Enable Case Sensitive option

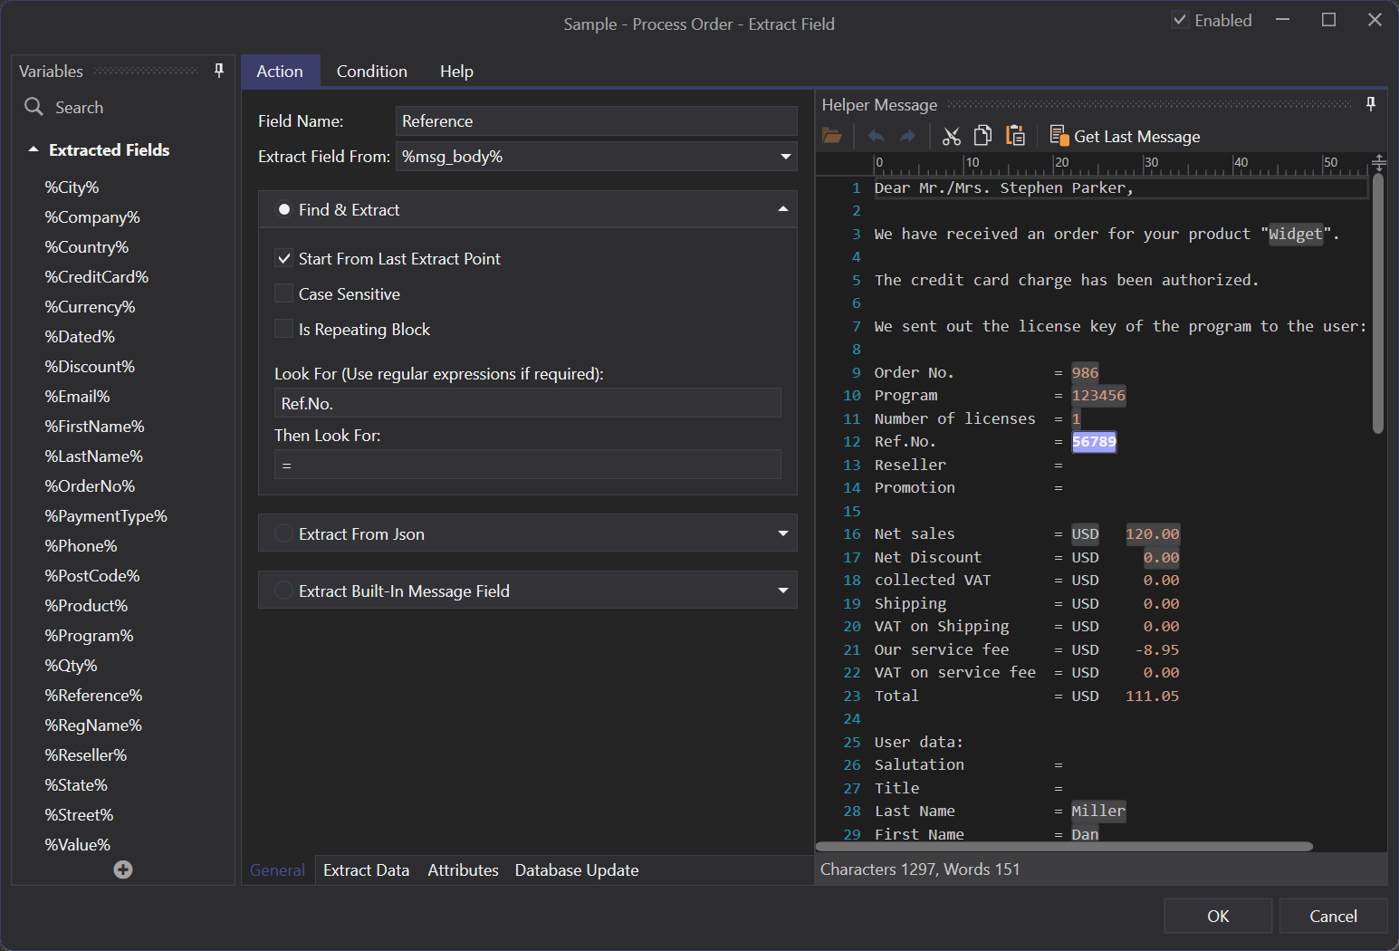click(283, 293)
